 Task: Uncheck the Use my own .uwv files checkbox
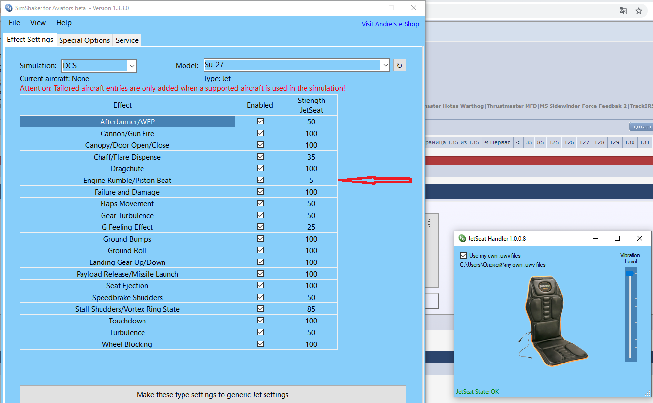[463, 255]
